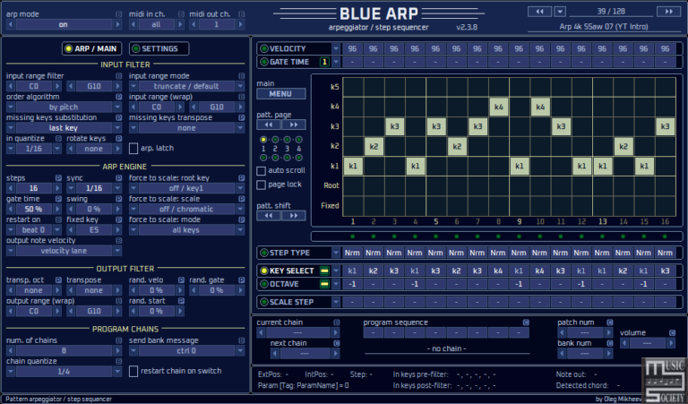Decrease gate time 50 % with left arrow
The width and height of the screenshot is (688, 404).
click(x=11, y=210)
